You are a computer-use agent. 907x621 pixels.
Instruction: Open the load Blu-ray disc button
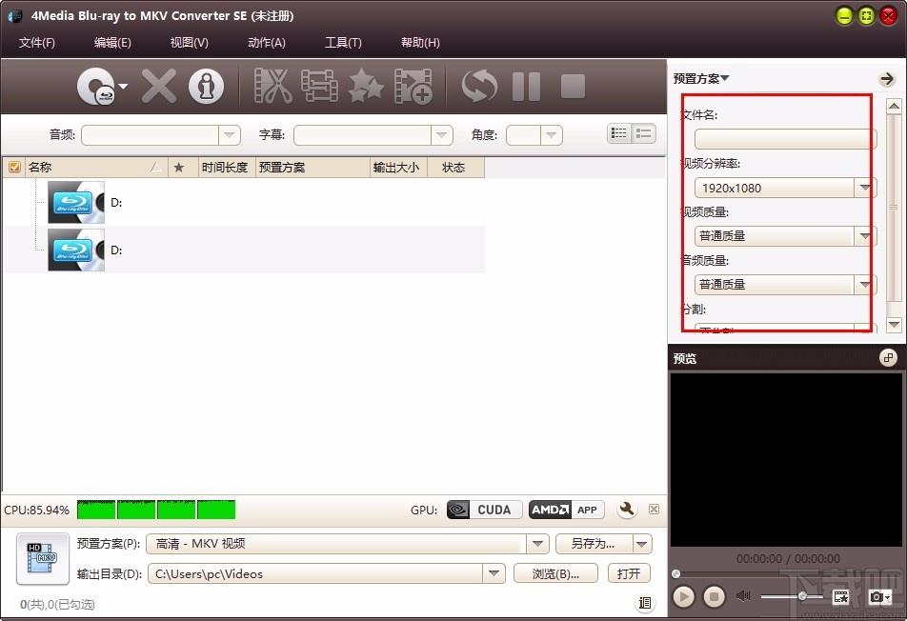click(x=95, y=87)
